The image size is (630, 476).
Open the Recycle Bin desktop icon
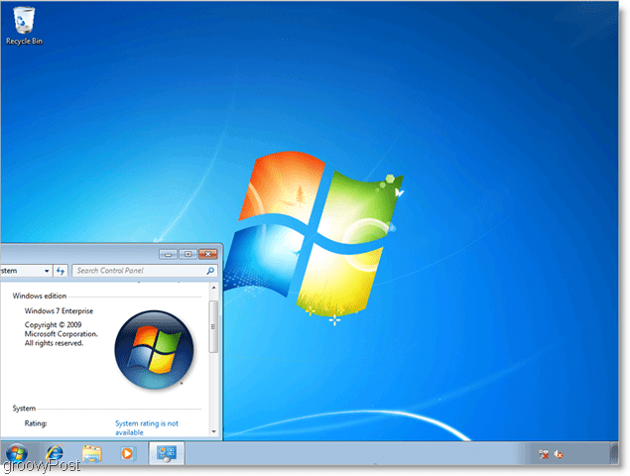pyautogui.click(x=24, y=26)
